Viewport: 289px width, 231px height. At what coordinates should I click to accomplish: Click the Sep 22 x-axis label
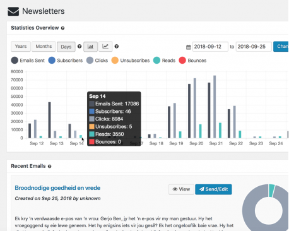pos(236,143)
